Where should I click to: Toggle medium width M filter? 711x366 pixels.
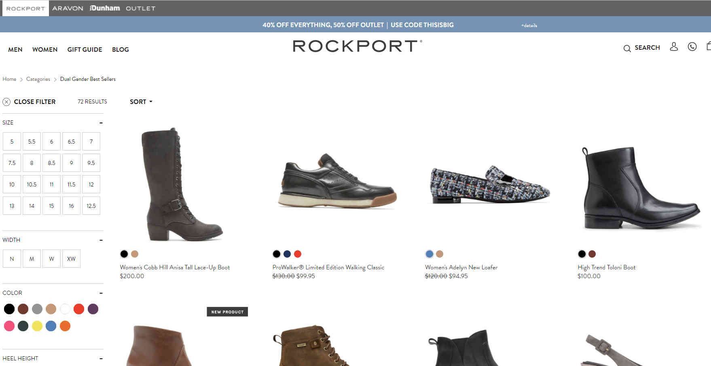(x=32, y=259)
